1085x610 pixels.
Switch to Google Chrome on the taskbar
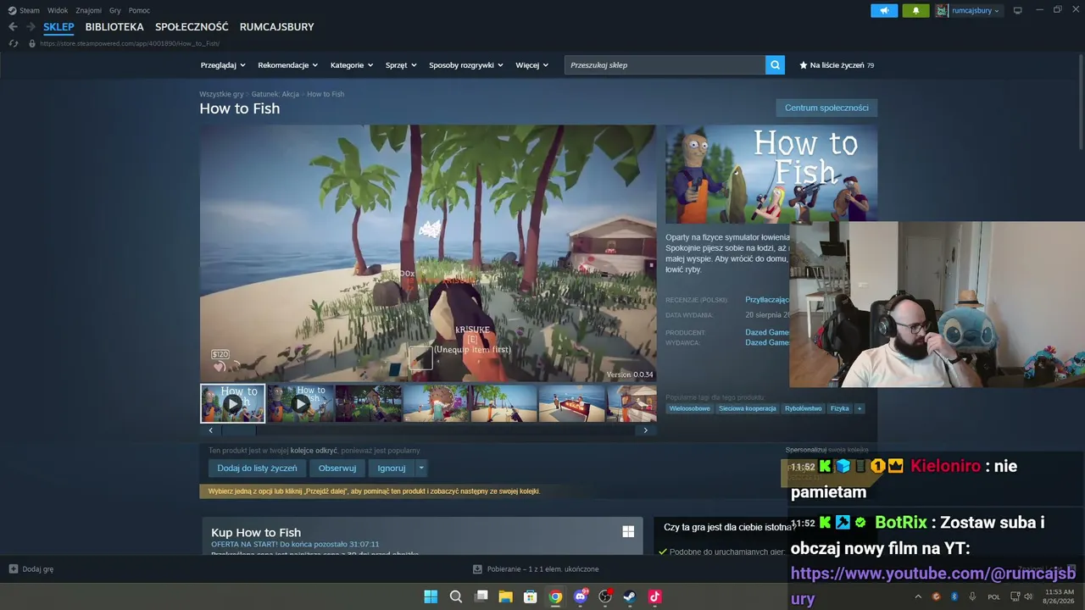click(555, 596)
